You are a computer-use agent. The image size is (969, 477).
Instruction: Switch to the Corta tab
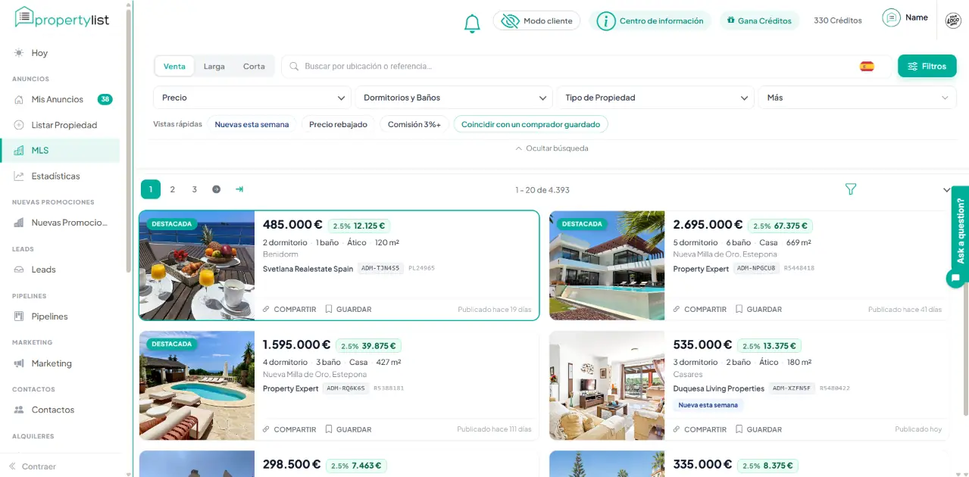(254, 67)
